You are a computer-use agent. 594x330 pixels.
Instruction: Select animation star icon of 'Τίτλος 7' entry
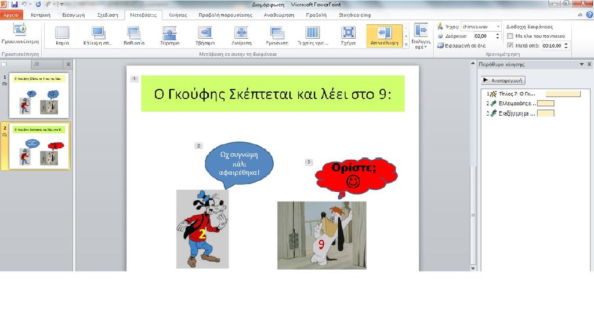click(x=493, y=94)
